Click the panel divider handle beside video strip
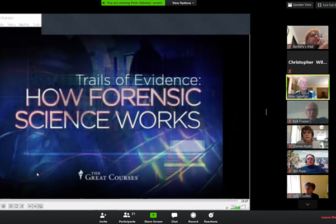The height and width of the screenshot is (224, 336). pyautogui.click(x=266, y=112)
